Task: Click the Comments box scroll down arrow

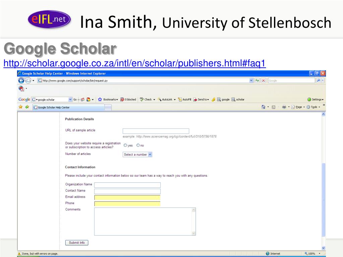Action: pos(193,233)
